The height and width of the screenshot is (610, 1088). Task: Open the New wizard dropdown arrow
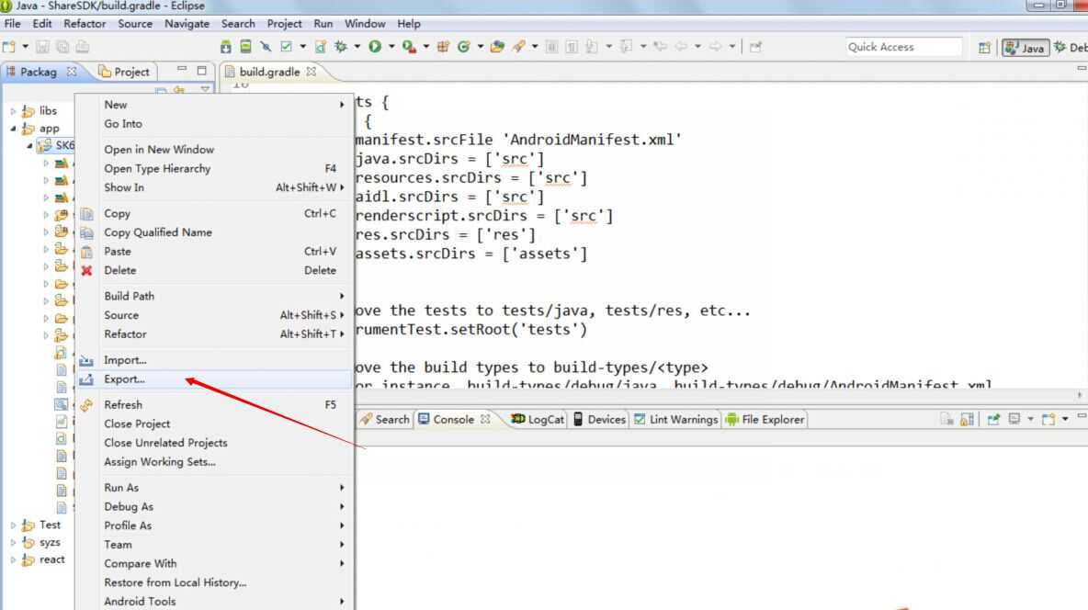click(26, 47)
